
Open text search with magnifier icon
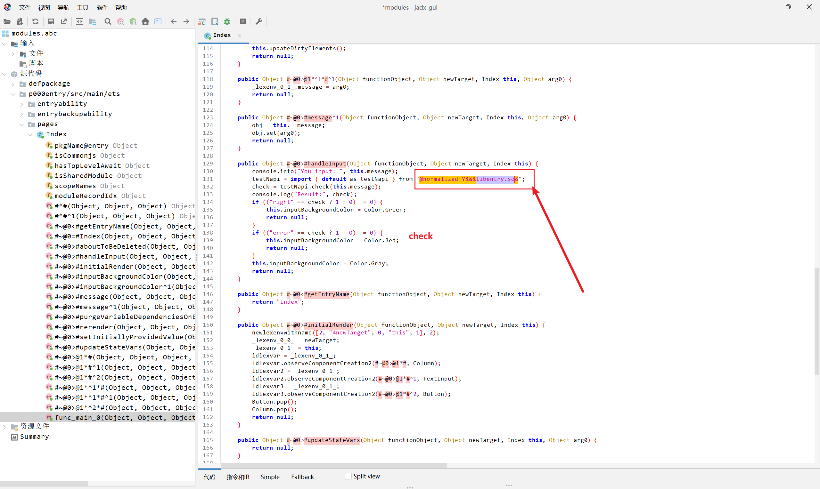[x=108, y=22]
